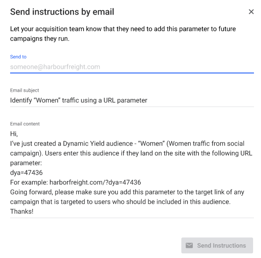
Task: Click the "campaign that is targeted to users" line
Action: coord(120,202)
